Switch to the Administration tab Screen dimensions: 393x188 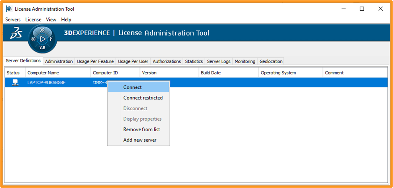(x=59, y=61)
